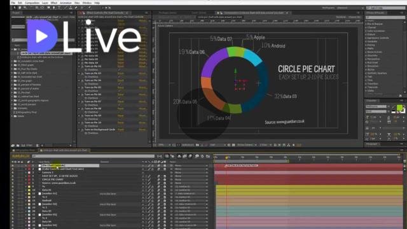Screen dimensions: 407x229
Task: Open the Graph Editor
Action: pyautogui.click(x=208, y=156)
